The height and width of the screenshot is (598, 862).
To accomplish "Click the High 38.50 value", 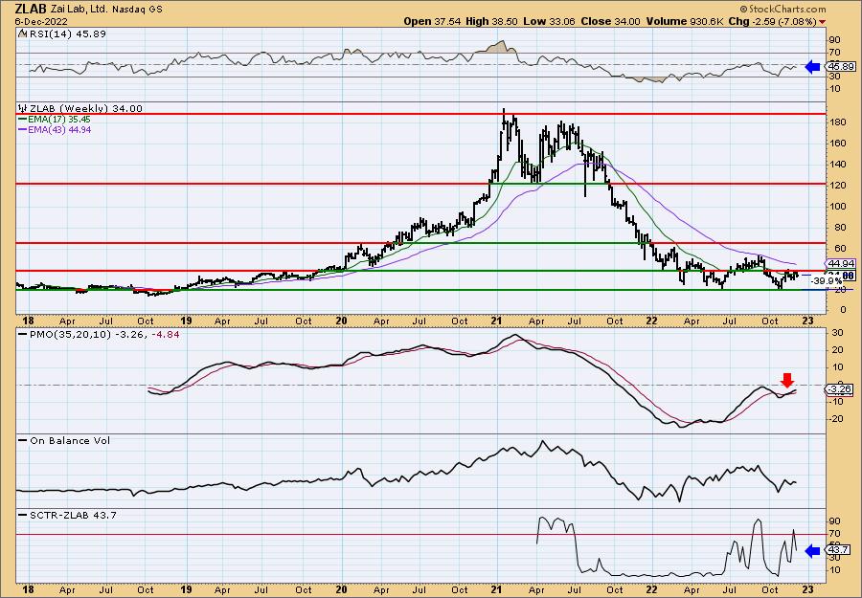I will pos(492,21).
